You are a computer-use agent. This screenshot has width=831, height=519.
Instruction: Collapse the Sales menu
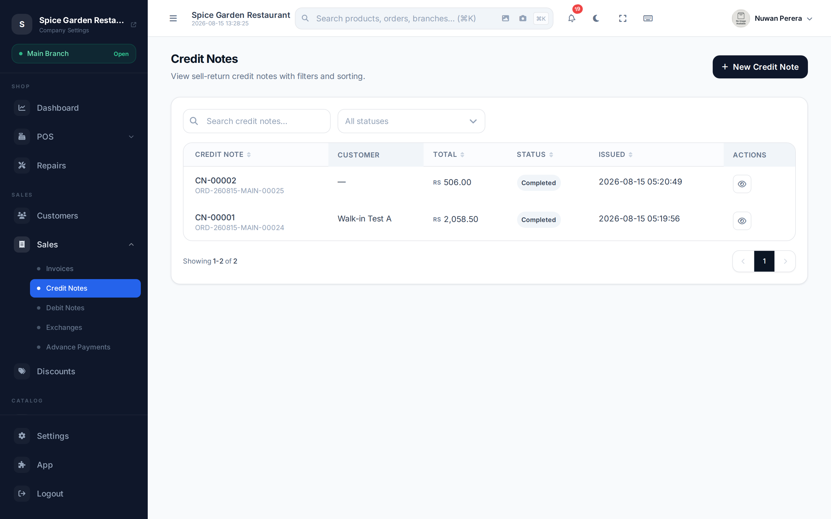[74, 245]
